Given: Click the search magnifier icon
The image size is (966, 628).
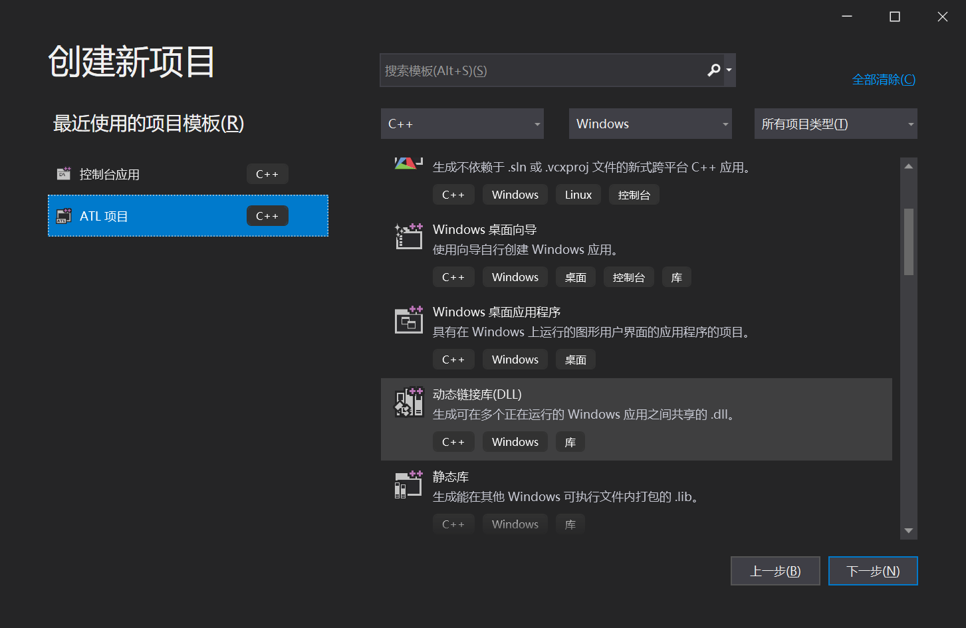Looking at the screenshot, I should [x=713, y=70].
